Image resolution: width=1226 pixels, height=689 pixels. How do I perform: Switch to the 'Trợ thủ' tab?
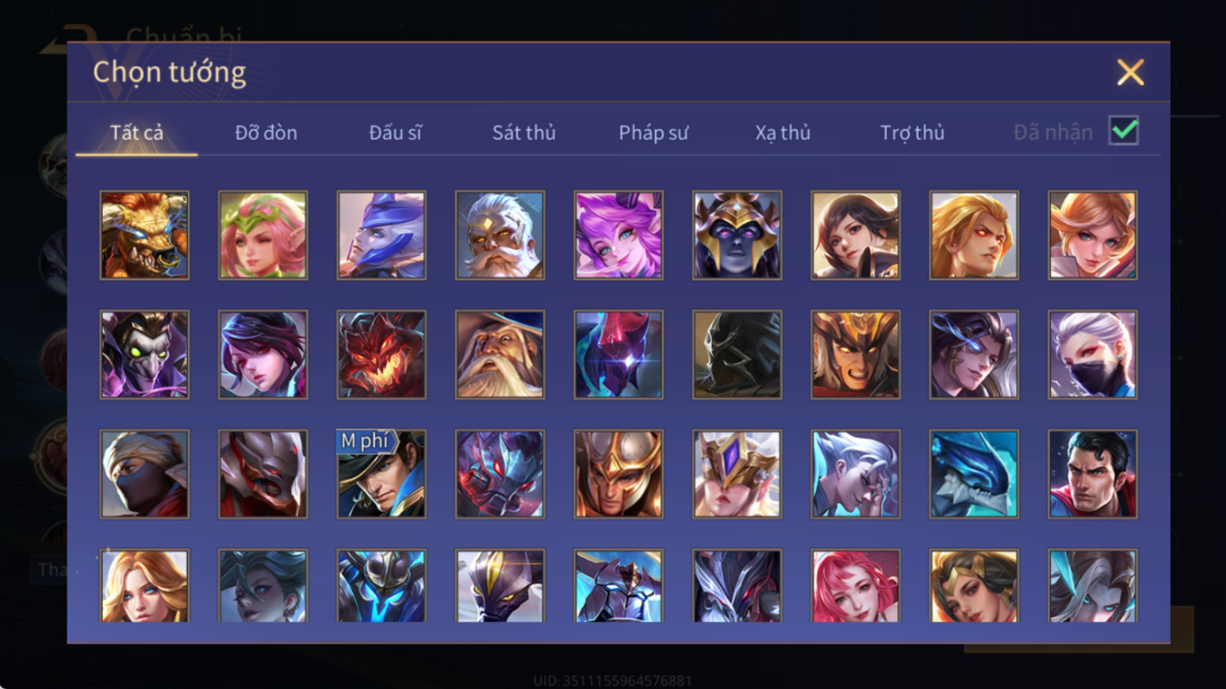coord(911,133)
